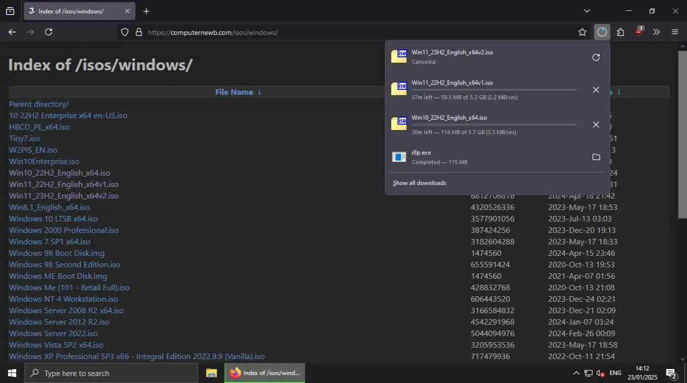Click the padlock site info icon
Image resolution: width=687 pixels, height=383 pixels.
[x=139, y=32]
